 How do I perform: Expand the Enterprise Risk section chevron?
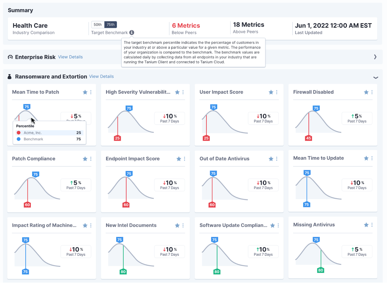click(x=375, y=57)
